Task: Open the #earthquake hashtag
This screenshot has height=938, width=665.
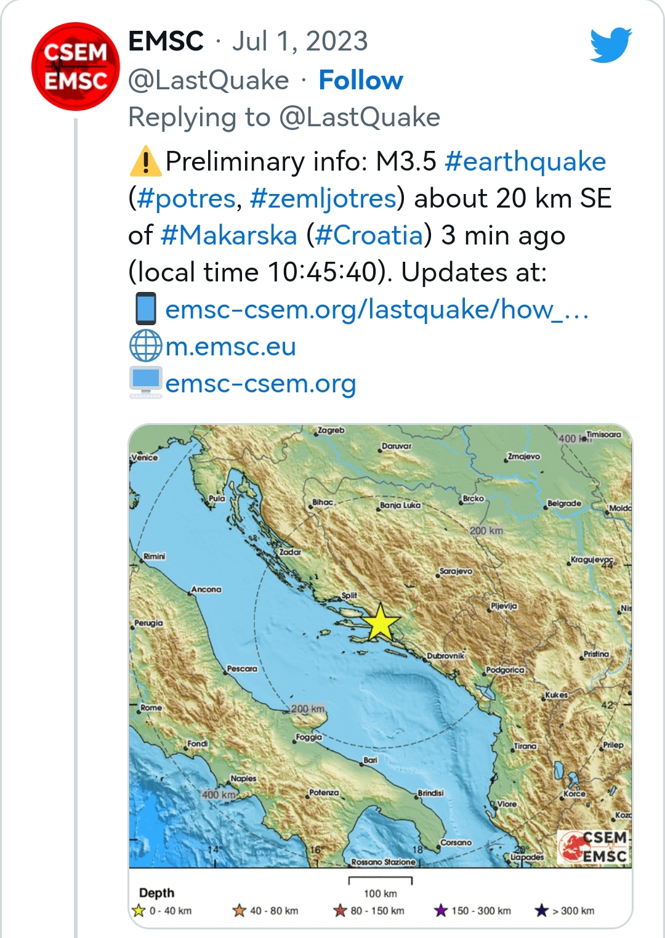Action: (525, 162)
